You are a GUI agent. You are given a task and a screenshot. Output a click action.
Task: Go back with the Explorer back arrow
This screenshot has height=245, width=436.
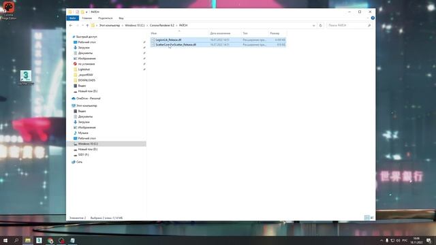point(71,25)
